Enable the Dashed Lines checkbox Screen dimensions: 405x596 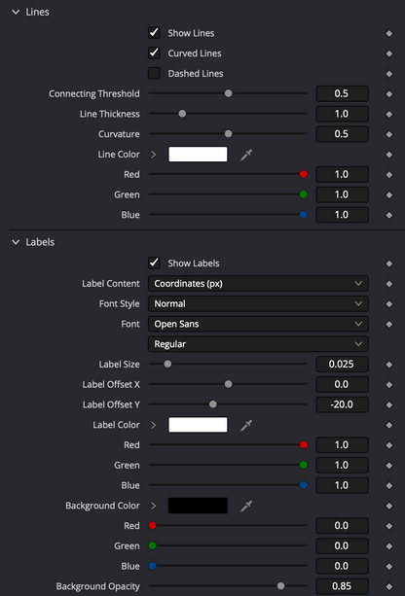(154, 73)
